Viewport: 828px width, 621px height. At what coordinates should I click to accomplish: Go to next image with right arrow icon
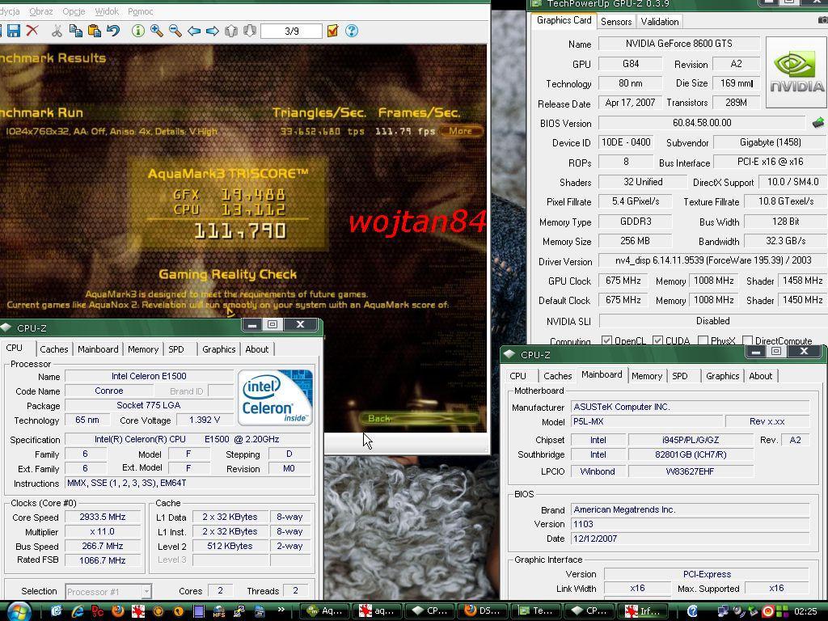[x=213, y=31]
